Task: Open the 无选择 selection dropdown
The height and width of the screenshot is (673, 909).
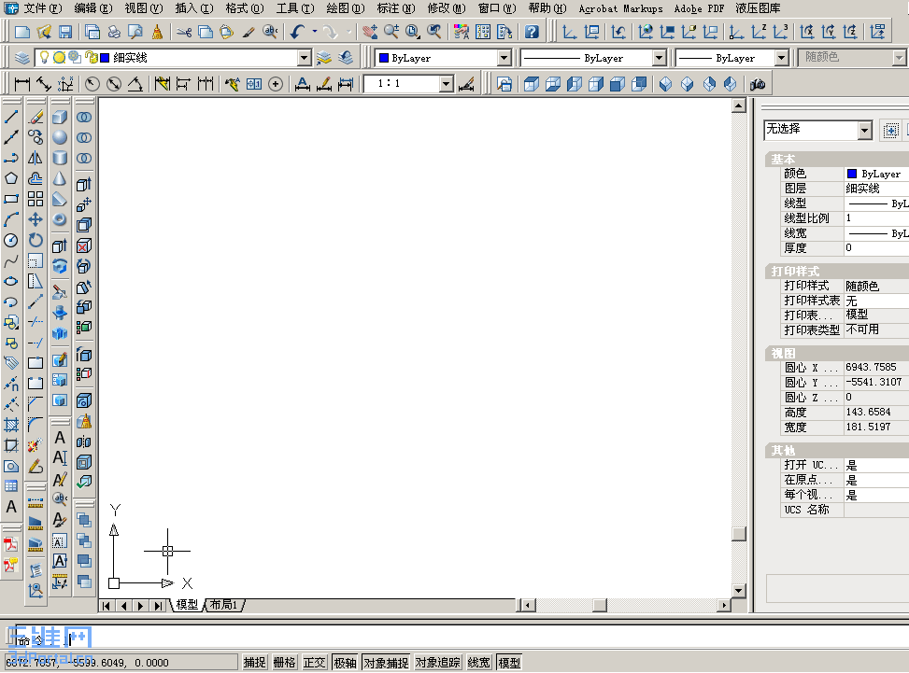Action: (864, 131)
